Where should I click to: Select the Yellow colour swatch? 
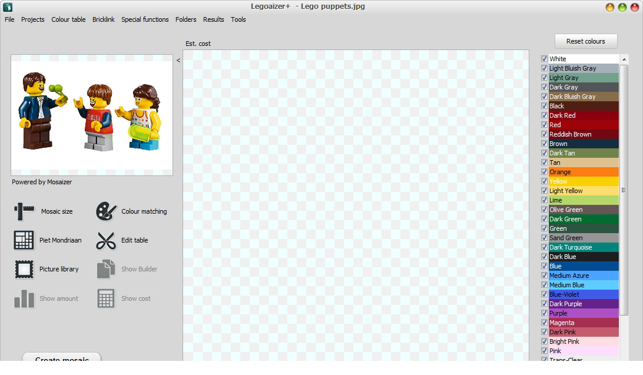(584, 181)
